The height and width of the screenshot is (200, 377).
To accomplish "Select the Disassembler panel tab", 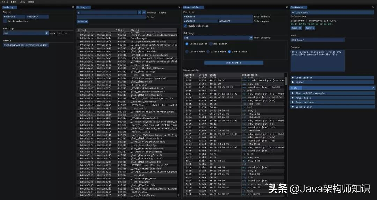I will 193,7.
